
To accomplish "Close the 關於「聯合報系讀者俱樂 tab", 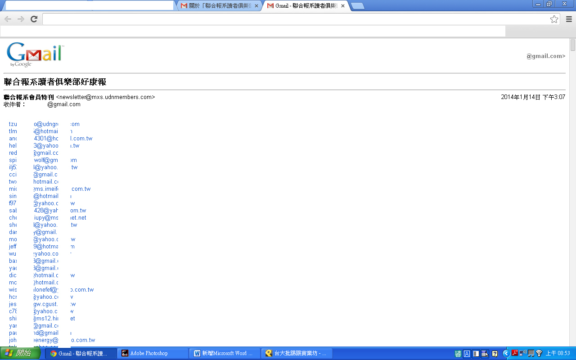I will [256, 6].
